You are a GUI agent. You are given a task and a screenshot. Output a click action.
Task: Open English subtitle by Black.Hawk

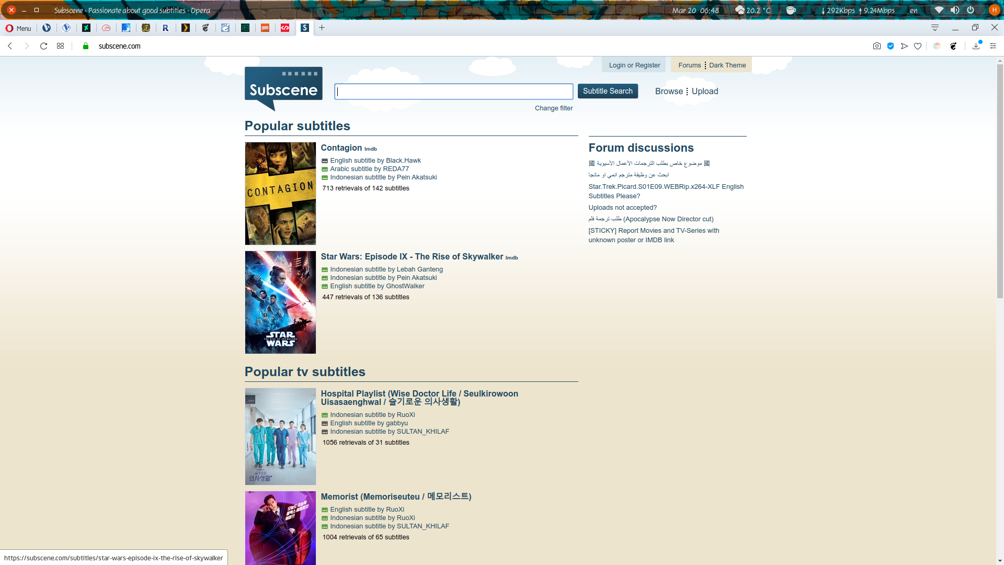coord(375,161)
